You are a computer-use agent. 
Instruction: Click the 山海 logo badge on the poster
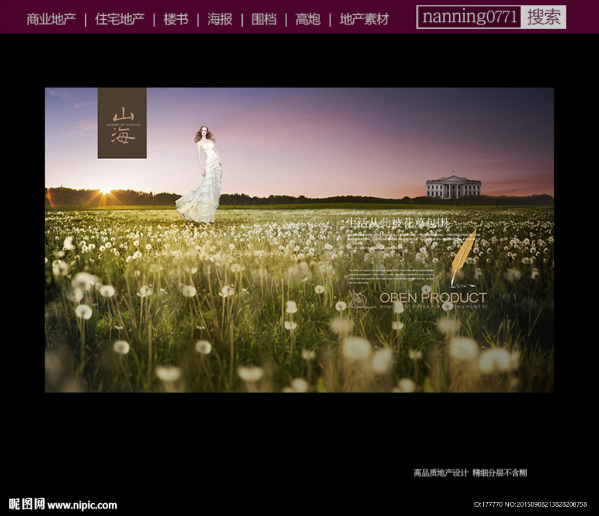[122, 123]
